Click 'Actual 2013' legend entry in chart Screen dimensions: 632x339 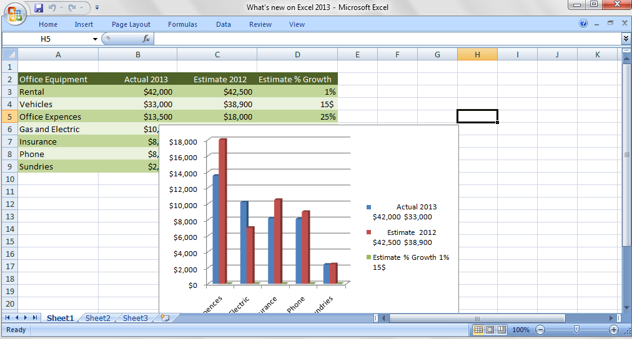(x=402, y=211)
